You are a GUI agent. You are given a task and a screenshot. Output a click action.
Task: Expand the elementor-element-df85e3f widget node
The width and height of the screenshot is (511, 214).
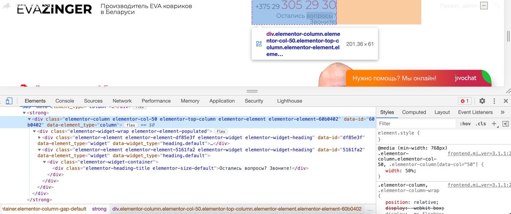click(x=40, y=137)
